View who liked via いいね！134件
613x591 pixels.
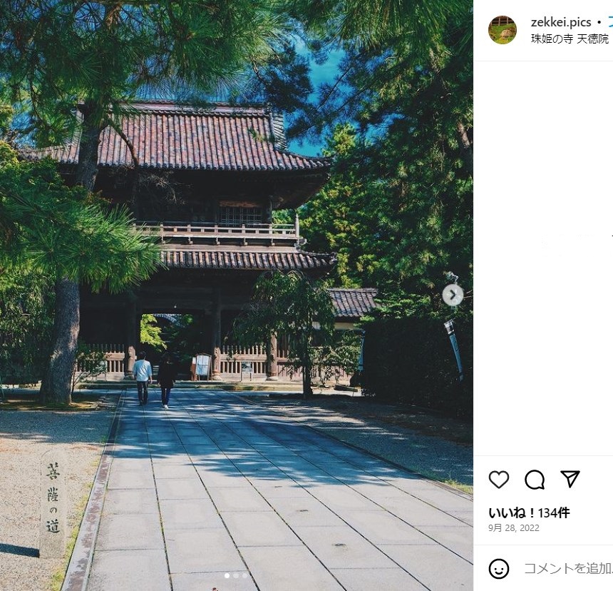point(529,512)
